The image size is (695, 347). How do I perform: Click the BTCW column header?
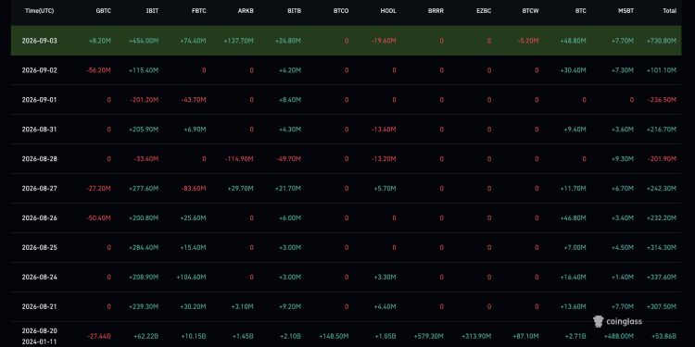530,11
